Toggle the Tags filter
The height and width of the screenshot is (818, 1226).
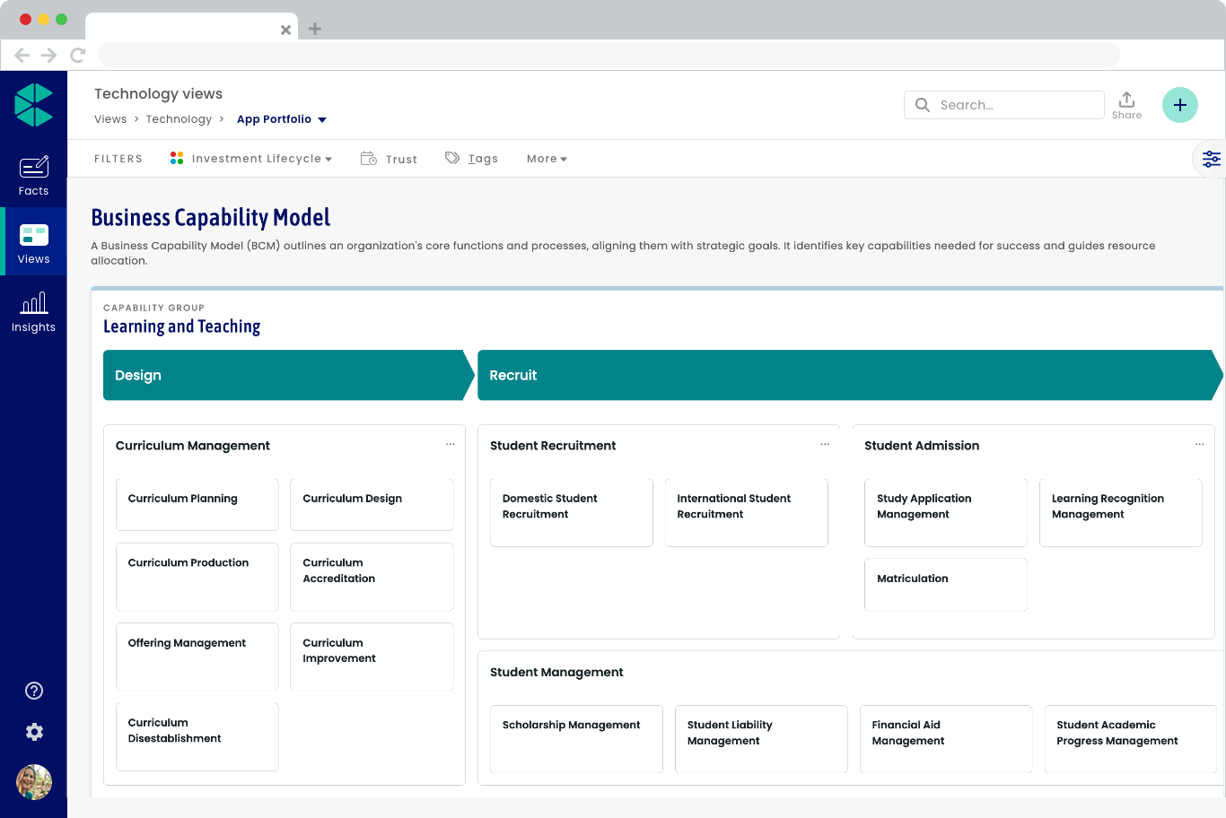coord(471,159)
